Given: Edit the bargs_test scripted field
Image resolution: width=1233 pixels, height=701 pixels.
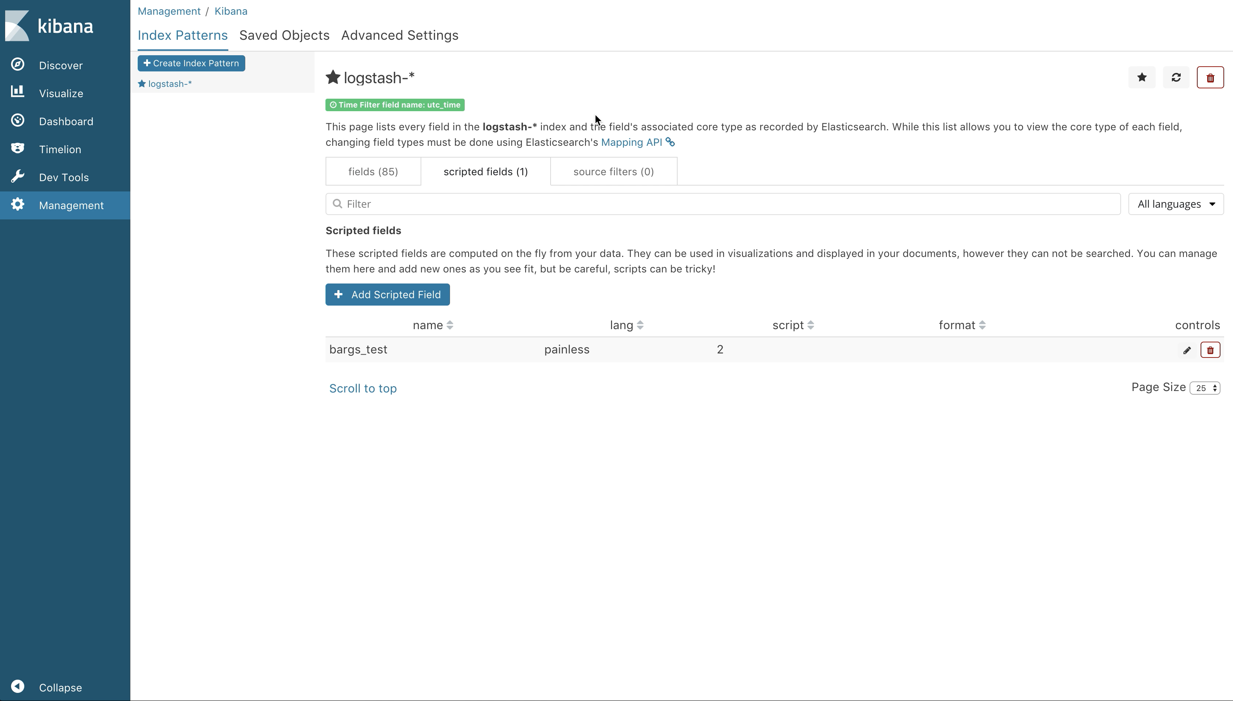Looking at the screenshot, I should (x=1187, y=350).
